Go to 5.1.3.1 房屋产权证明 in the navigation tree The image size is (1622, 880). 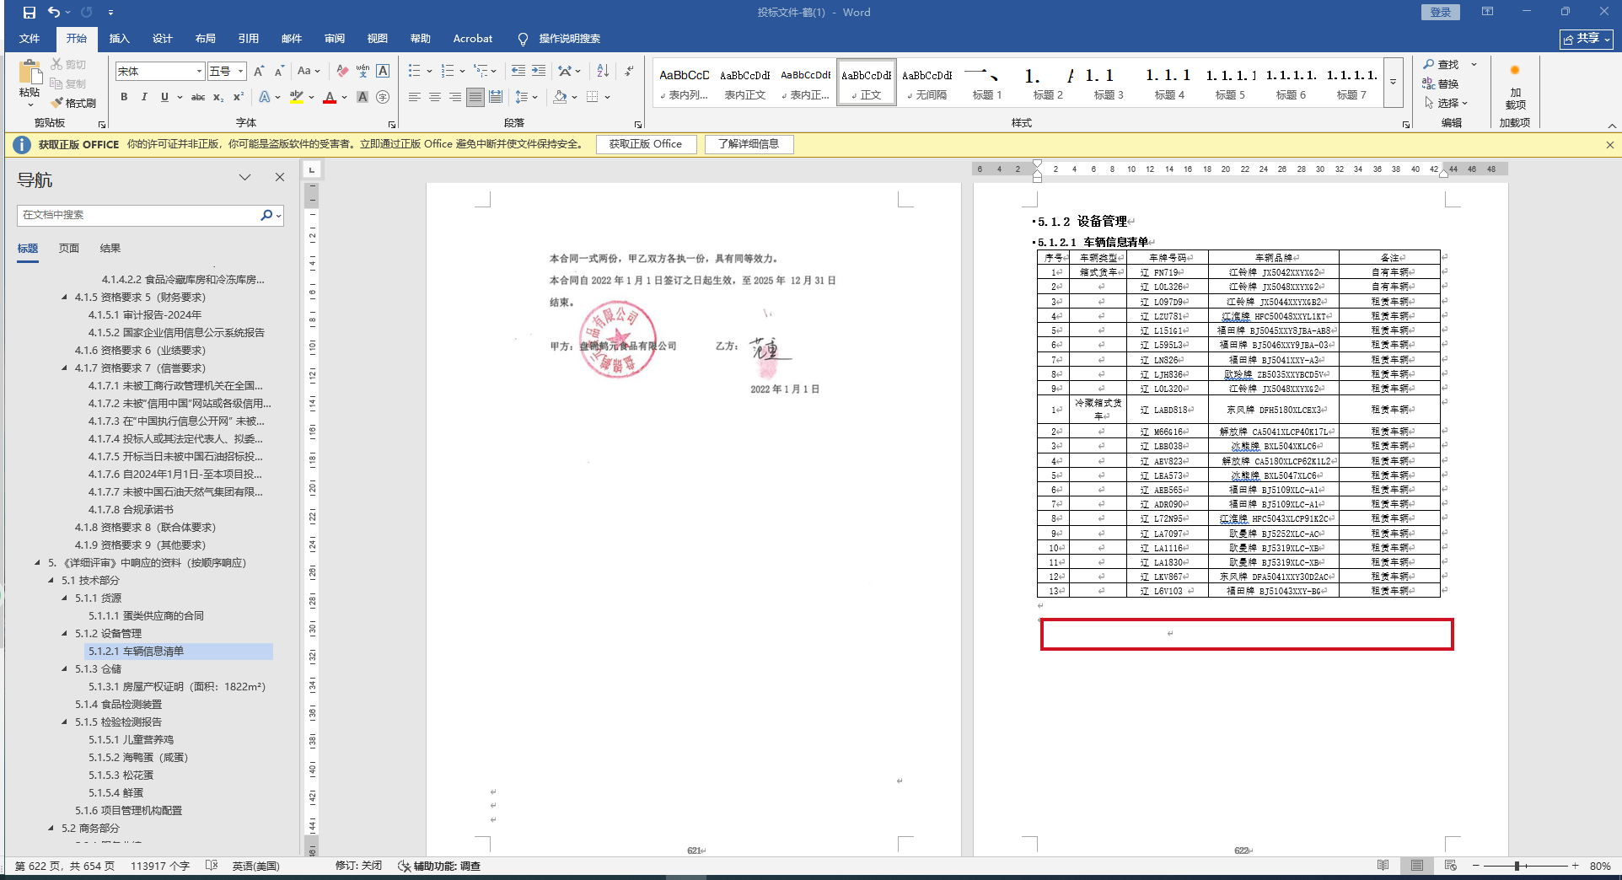click(x=177, y=687)
